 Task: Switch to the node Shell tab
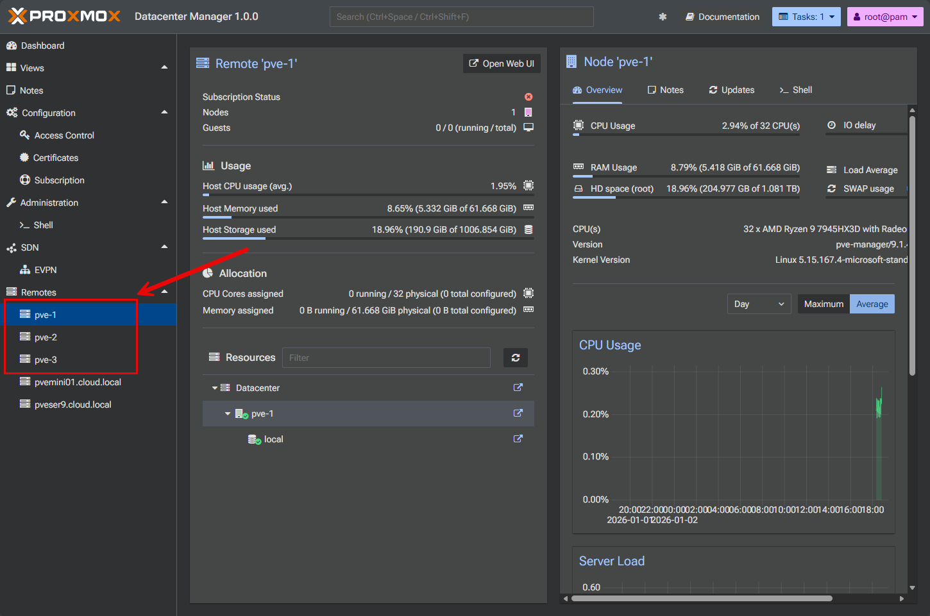click(x=795, y=90)
